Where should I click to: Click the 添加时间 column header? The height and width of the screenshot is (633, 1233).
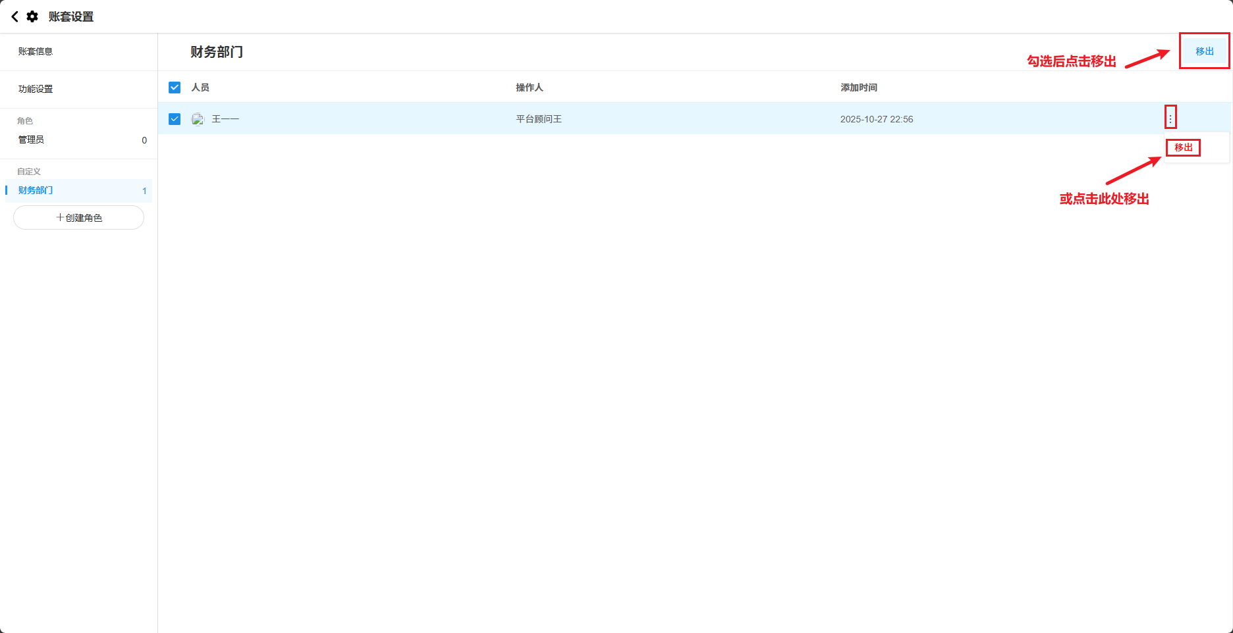coord(858,88)
